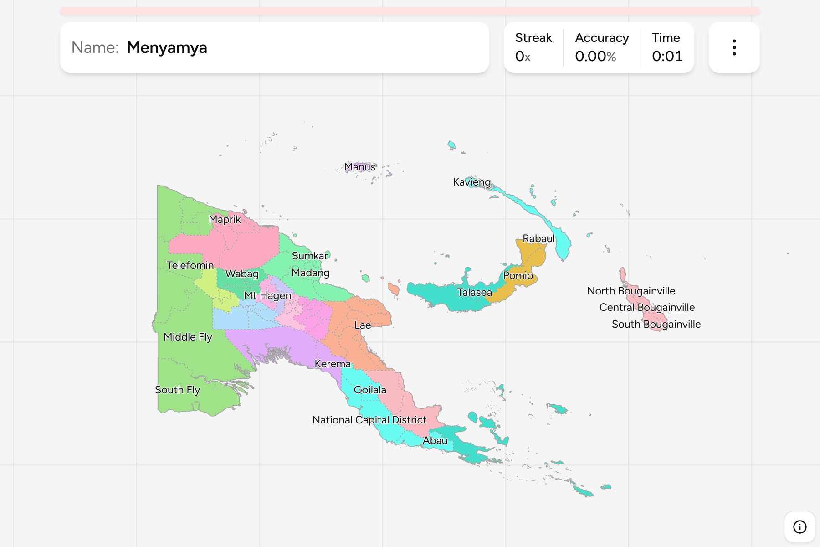Click the Accuracy percentage display
The height and width of the screenshot is (547, 820).
point(602,47)
